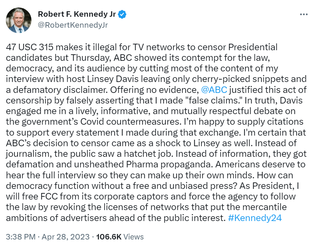Click the Apr 28, 2023 date
This screenshot has height=248, width=315.
64,237
